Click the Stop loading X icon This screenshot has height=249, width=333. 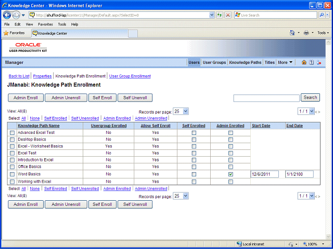(228, 15)
